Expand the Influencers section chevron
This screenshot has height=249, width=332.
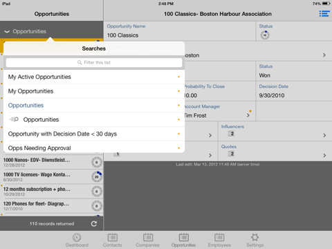pyautogui.click(x=324, y=136)
